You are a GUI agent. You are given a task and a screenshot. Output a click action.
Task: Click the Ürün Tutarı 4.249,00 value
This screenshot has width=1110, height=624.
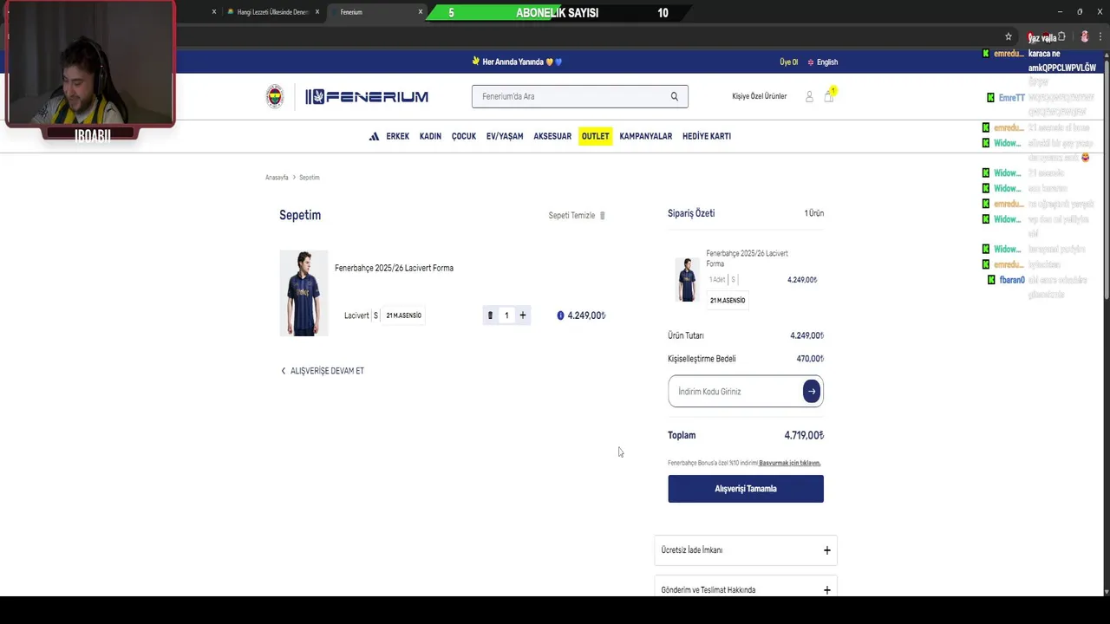pyautogui.click(x=806, y=335)
